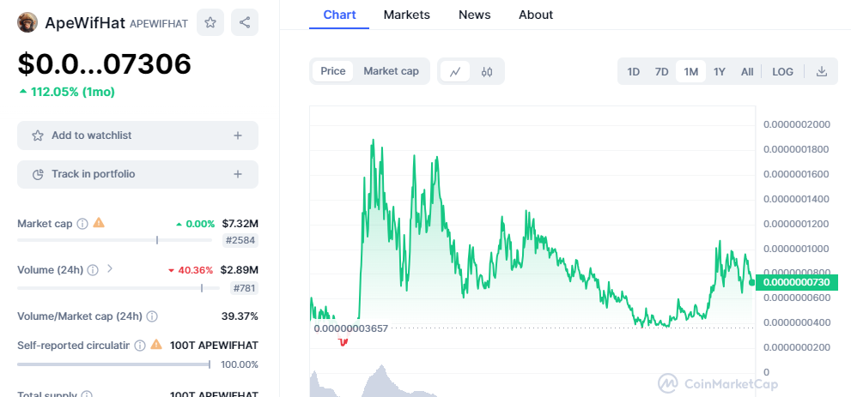Open Total supply info icon
The height and width of the screenshot is (397, 851).
[86, 394]
